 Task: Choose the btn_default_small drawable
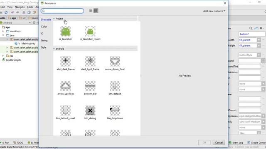[x=66, y=113]
